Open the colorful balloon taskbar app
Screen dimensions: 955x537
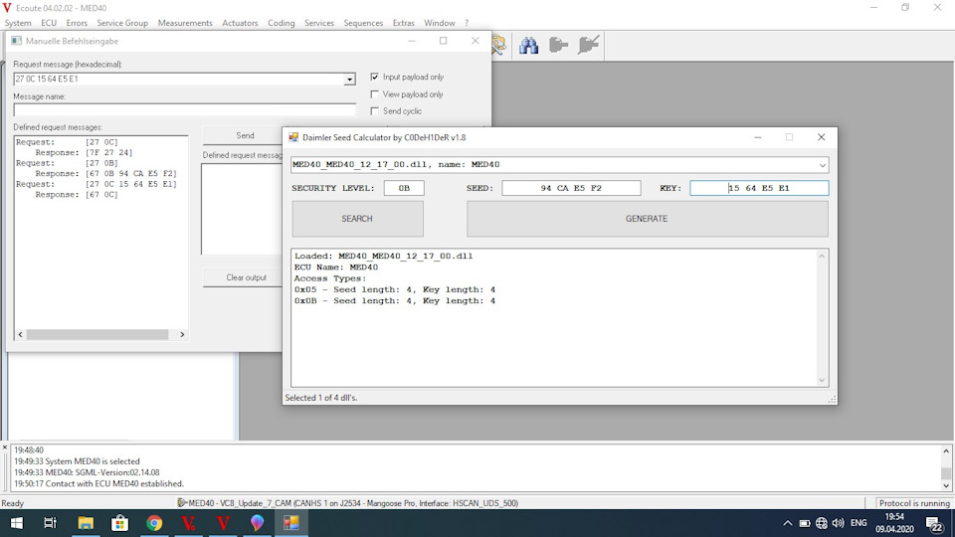(x=257, y=523)
